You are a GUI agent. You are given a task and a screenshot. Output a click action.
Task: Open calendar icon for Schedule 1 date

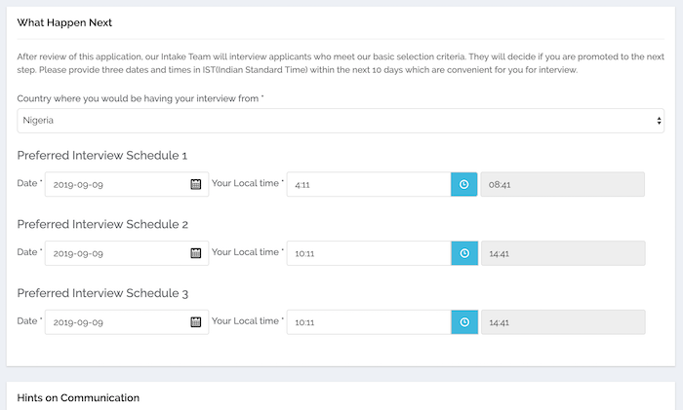(196, 184)
